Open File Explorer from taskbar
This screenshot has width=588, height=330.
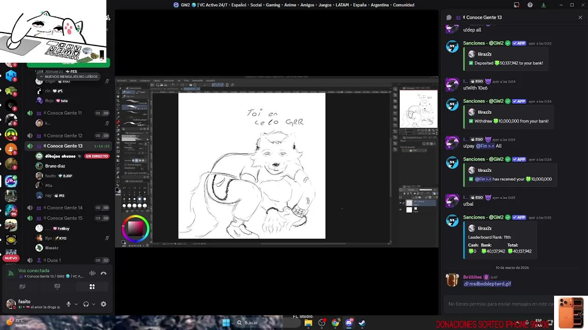click(x=308, y=323)
